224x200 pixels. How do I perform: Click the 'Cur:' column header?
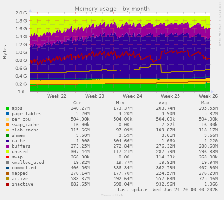coord(78,103)
